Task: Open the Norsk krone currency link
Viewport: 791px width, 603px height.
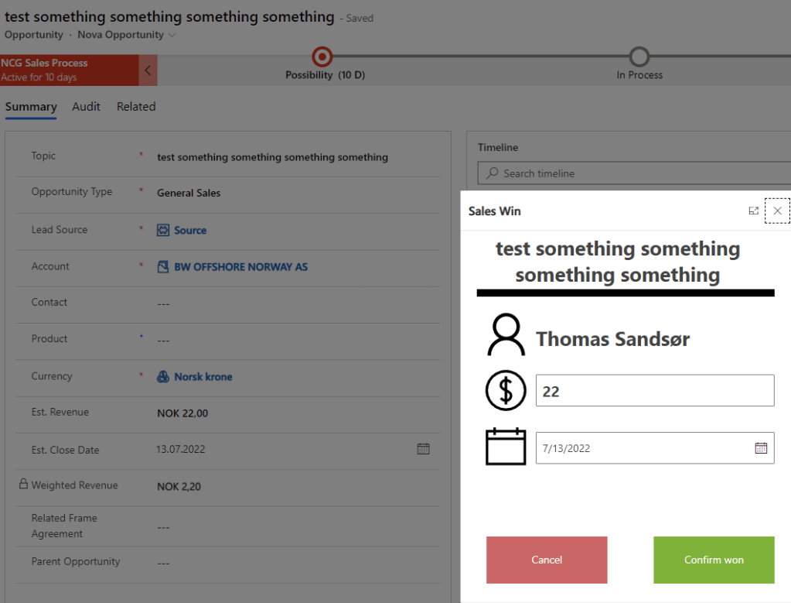Action: pyautogui.click(x=203, y=377)
